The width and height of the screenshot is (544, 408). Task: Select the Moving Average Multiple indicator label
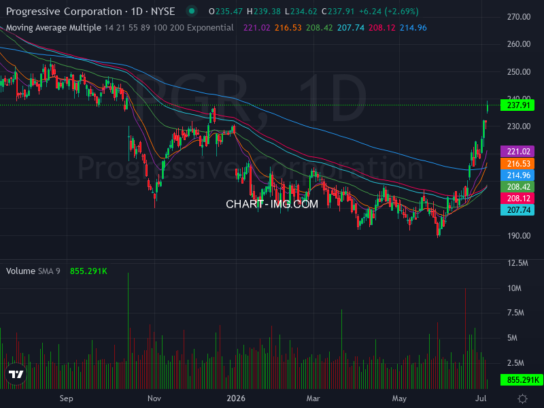click(54, 28)
